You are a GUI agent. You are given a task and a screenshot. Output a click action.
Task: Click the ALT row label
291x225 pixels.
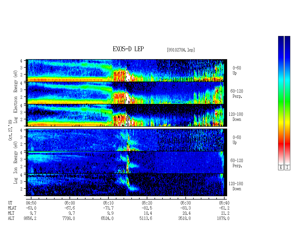[11, 219]
